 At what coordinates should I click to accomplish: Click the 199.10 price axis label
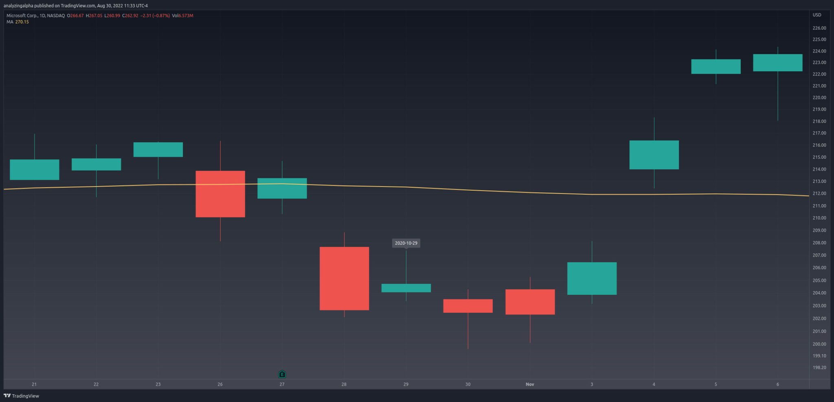pos(819,356)
